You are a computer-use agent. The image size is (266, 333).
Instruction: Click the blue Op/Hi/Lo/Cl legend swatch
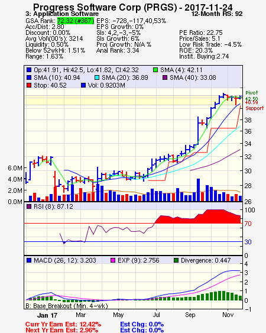coord(29,70)
